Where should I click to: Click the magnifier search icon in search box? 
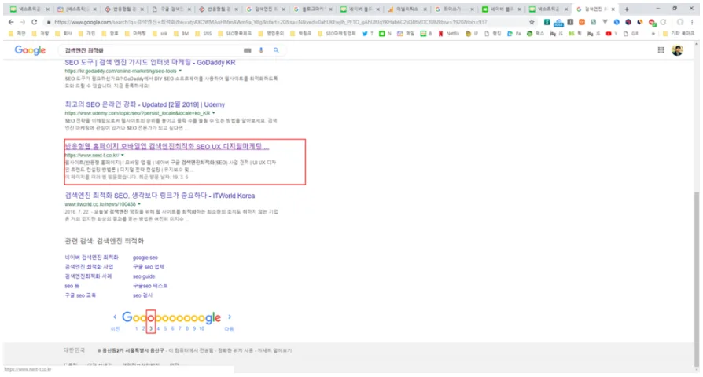point(276,50)
